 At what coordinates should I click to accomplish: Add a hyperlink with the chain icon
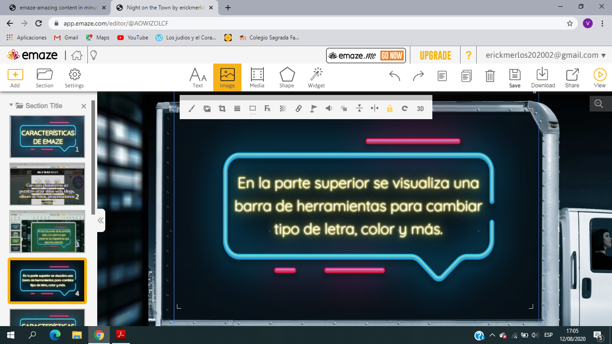pyautogui.click(x=298, y=108)
